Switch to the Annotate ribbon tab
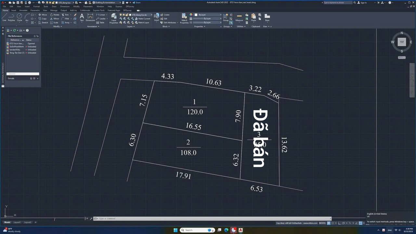This screenshot has width=416, height=234. (23, 10)
